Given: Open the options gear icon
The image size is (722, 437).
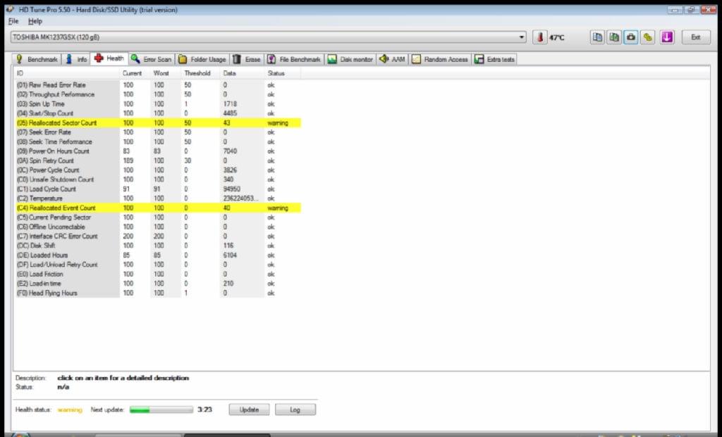Looking at the screenshot, I should (648, 37).
